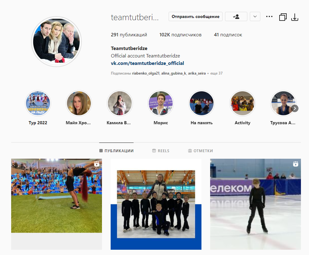The image size is (309, 255).
Task: Open the 41 подписок following list
Action: click(228, 35)
